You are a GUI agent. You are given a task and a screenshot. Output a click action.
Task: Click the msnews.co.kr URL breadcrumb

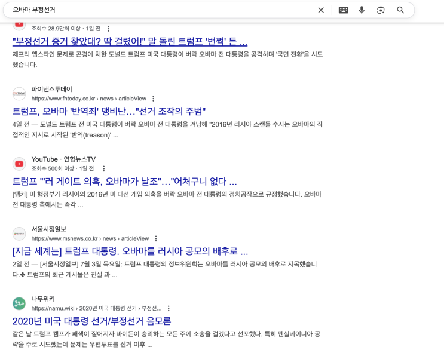click(x=90, y=238)
